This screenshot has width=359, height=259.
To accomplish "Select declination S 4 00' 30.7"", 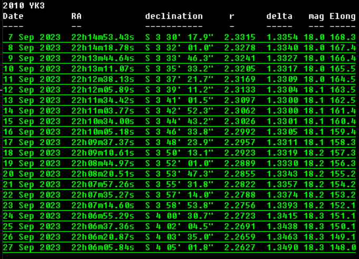I will click(179, 216).
